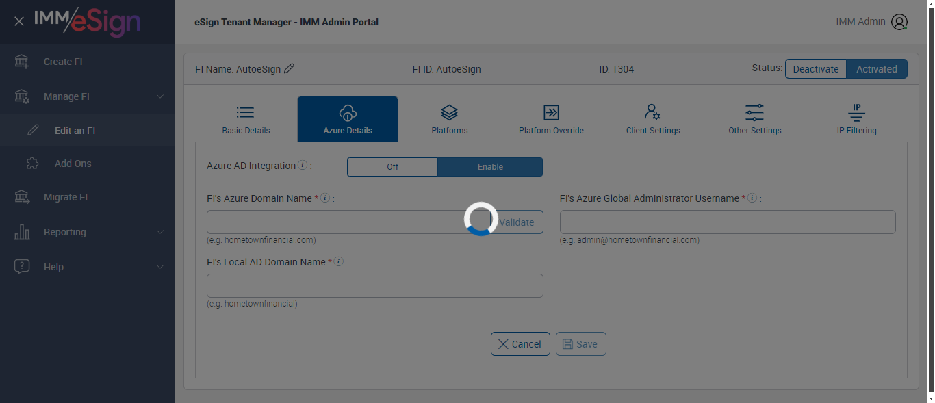Screen dimensions: 935x403
Task: Focus the Azure Global Administrator Username field
Action: click(x=728, y=222)
